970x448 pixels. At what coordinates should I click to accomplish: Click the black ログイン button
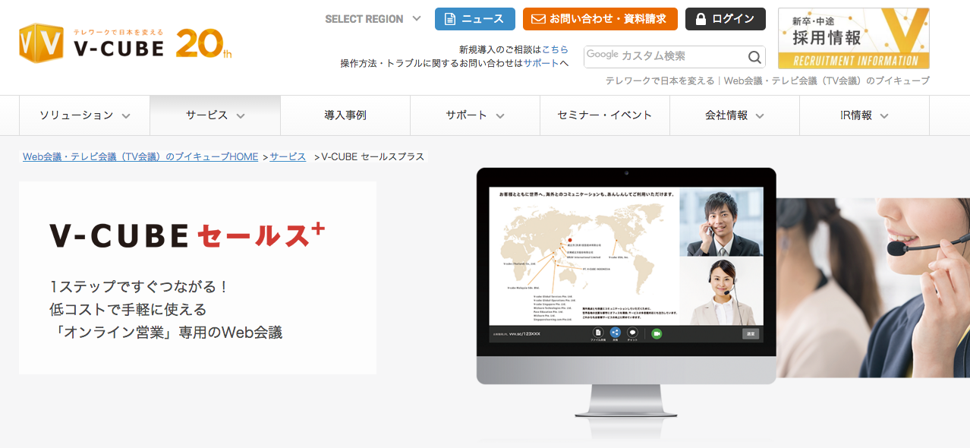[x=726, y=19]
